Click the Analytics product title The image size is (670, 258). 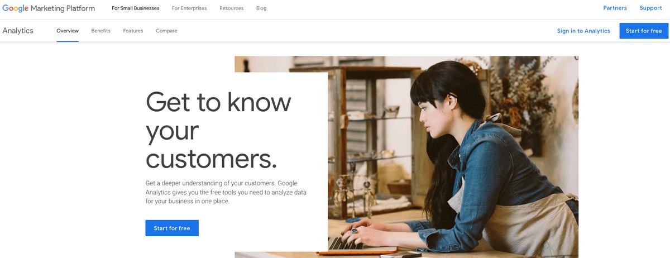coord(18,31)
